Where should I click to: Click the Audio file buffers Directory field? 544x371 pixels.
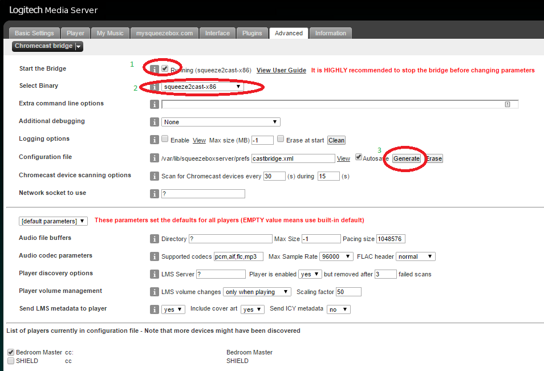click(230, 239)
